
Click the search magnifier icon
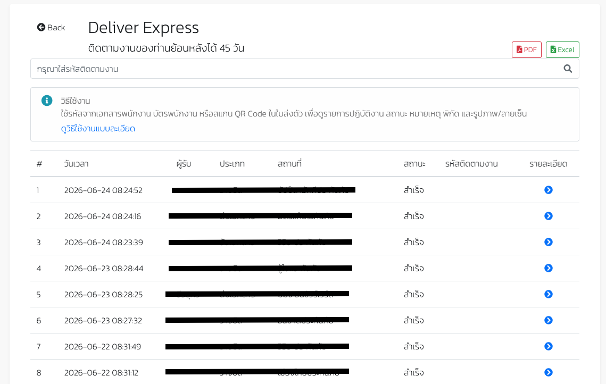coord(568,69)
